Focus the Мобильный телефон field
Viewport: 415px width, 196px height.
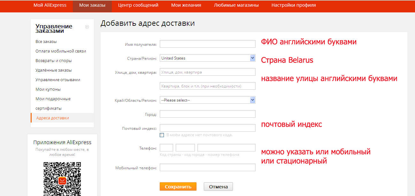point(208,167)
